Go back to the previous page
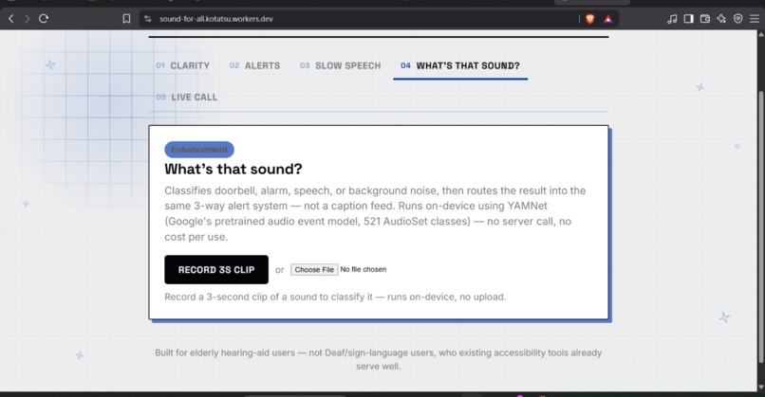 [x=11, y=19]
